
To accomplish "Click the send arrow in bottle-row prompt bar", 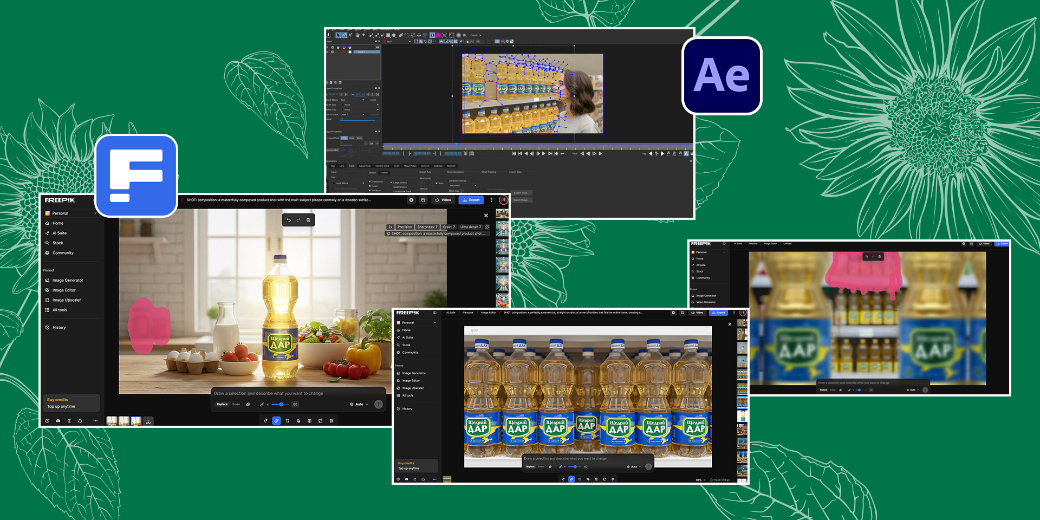I will 648,466.
